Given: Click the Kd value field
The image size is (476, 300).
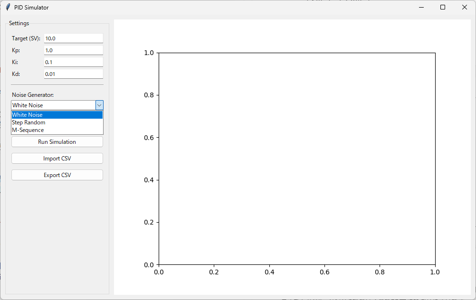Looking at the screenshot, I should pyautogui.click(x=74, y=74).
